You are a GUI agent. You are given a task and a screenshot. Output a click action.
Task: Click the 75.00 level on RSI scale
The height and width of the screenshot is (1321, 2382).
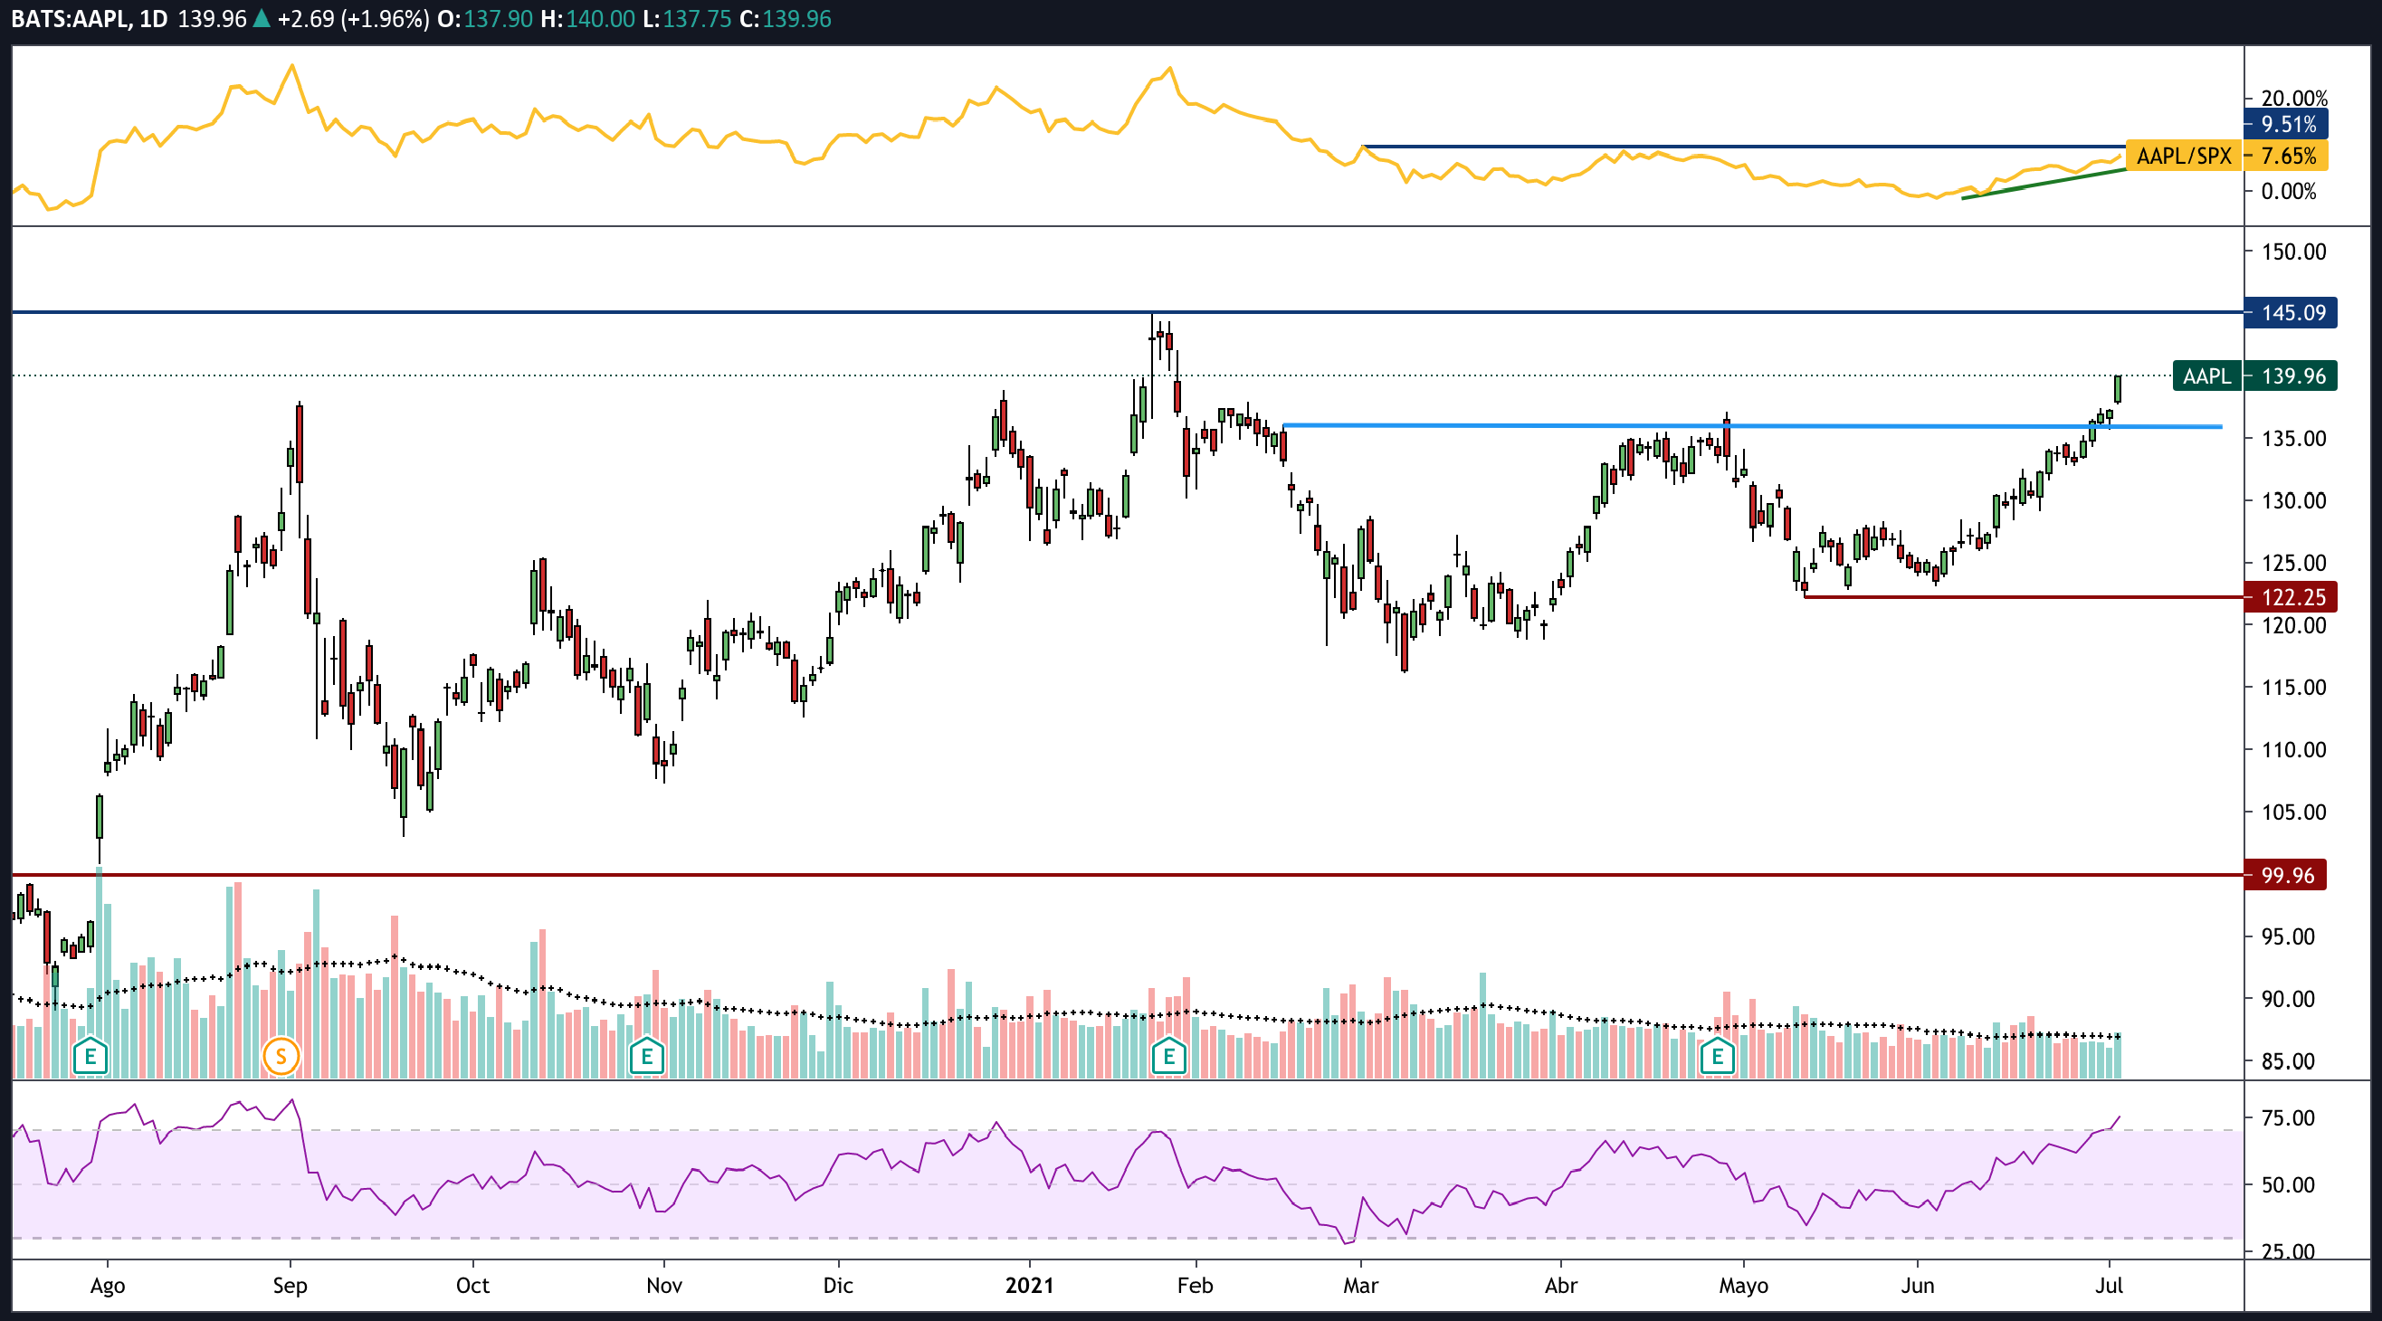pos(2288,1117)
